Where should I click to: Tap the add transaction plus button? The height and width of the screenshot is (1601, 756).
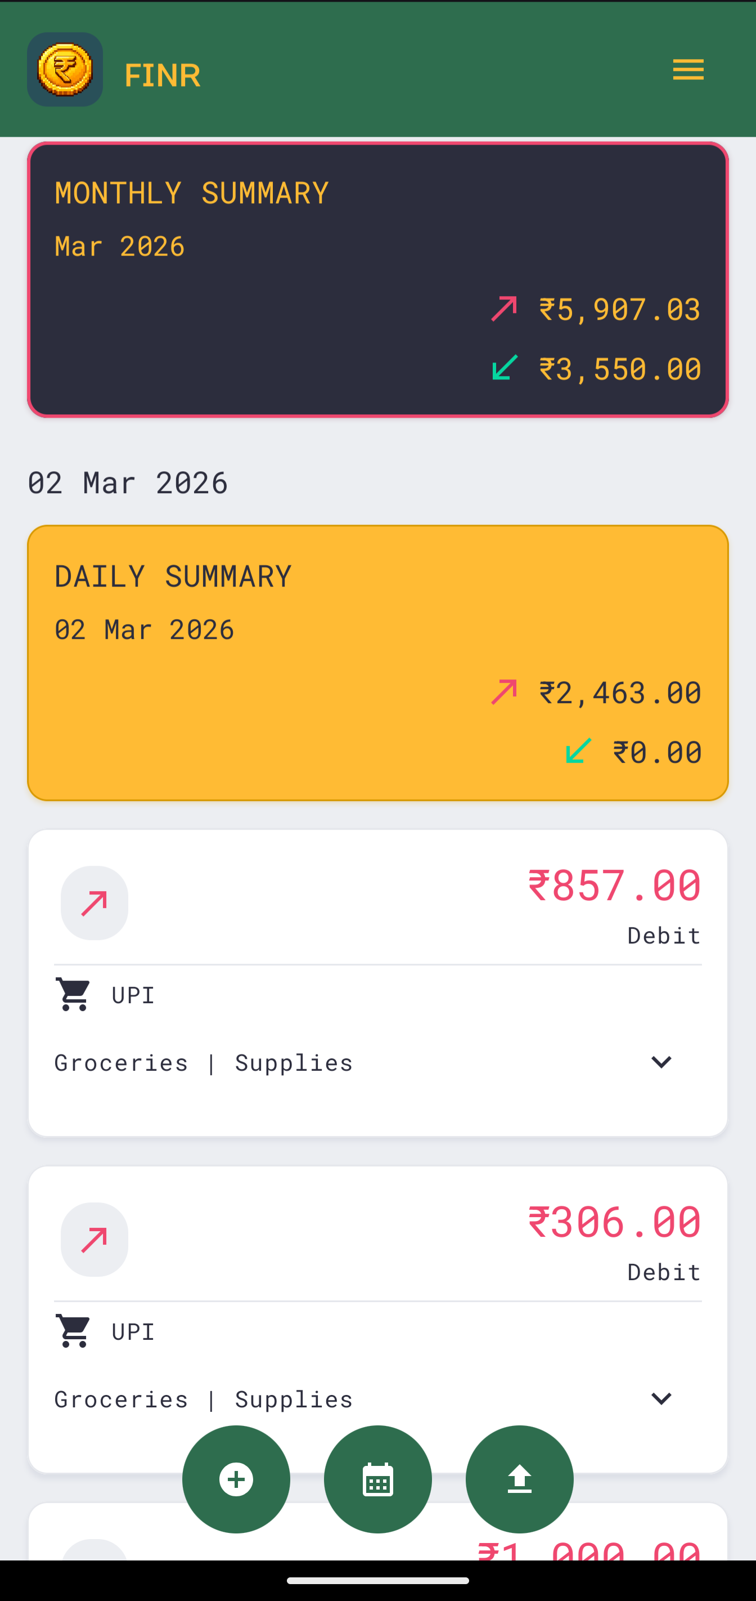coord(236,1479)
